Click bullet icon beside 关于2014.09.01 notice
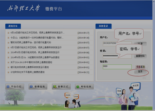This screenshot has width=155, height=111. (8, 62)
